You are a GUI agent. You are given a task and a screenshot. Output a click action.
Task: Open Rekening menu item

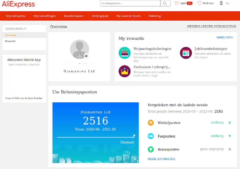[x=155, y=16]
